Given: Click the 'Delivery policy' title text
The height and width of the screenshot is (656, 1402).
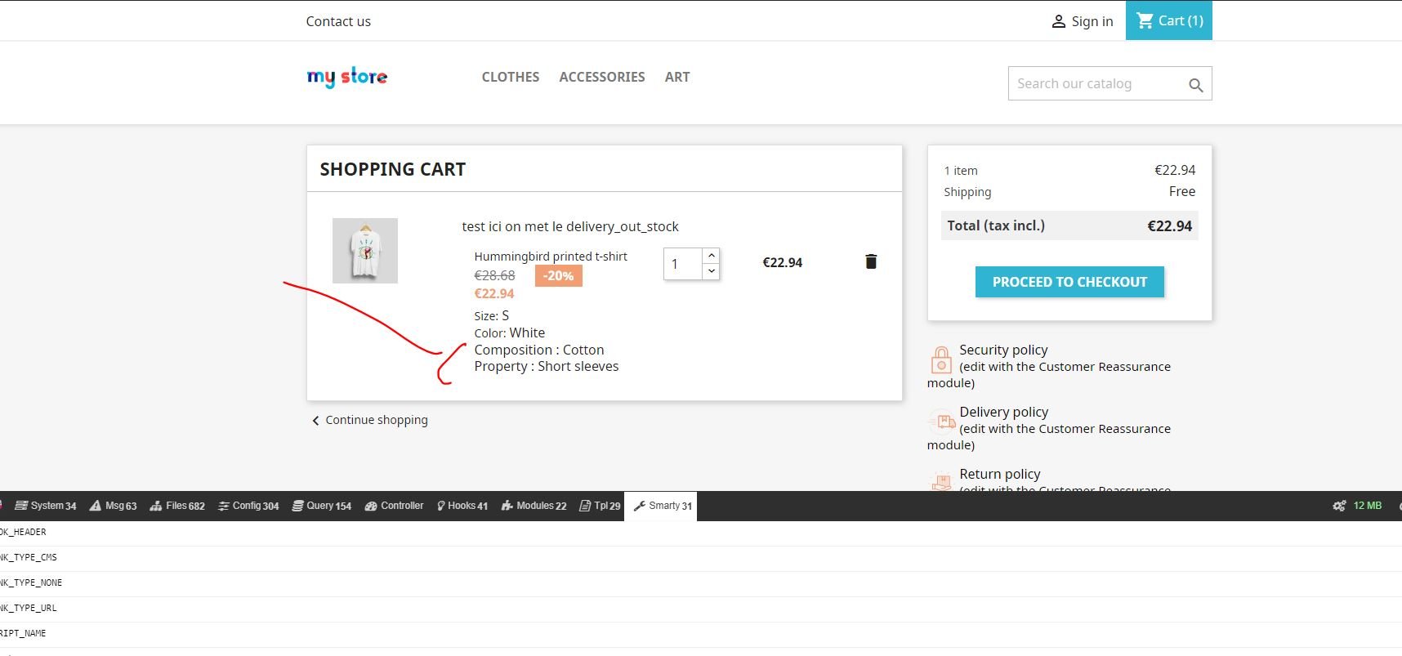Looking at the screenshot, I should pos(1004,412).
